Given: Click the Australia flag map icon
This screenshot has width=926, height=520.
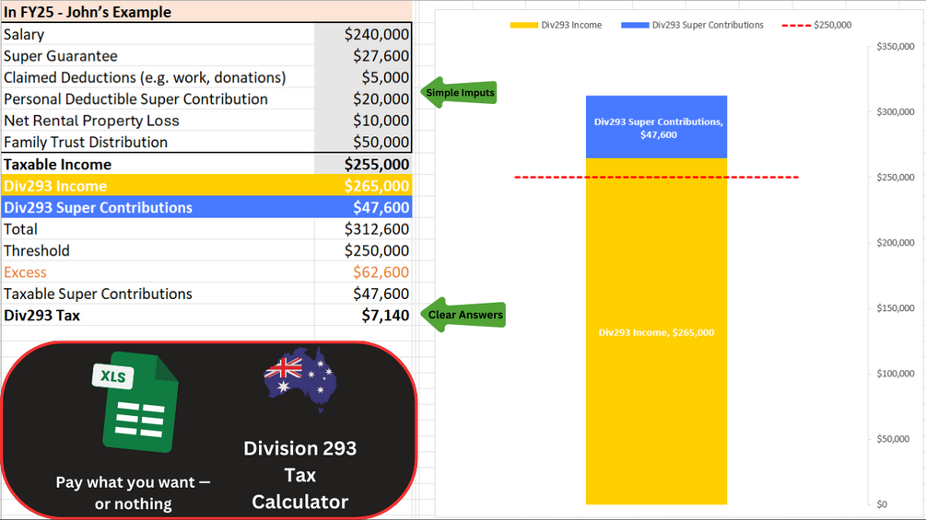Looking at the screenshot, I should [x=300, y=379].
